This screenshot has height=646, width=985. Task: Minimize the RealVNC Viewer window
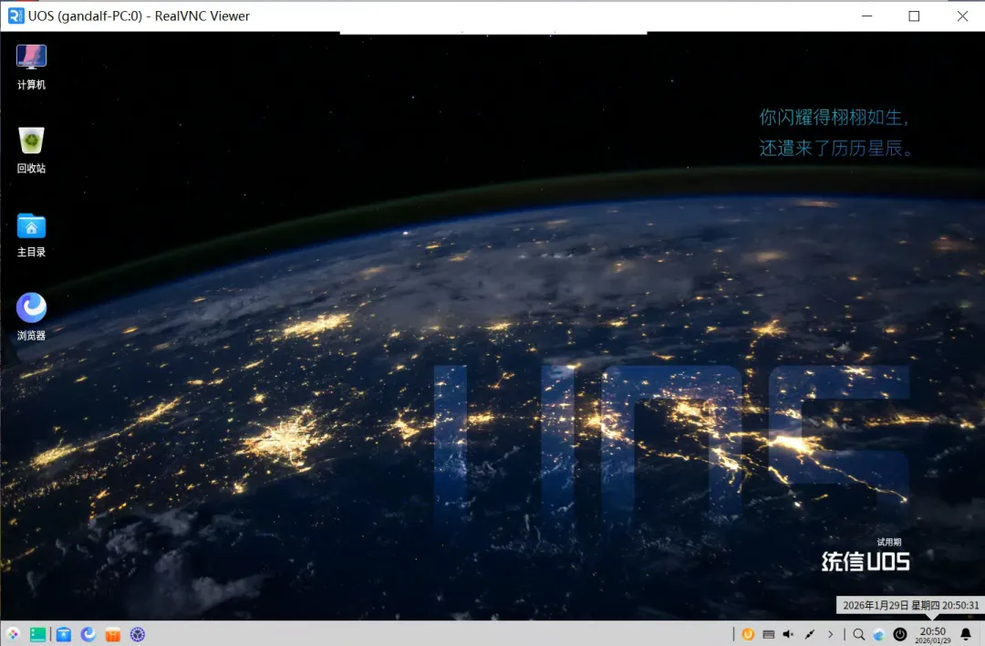tap(867, 16)
